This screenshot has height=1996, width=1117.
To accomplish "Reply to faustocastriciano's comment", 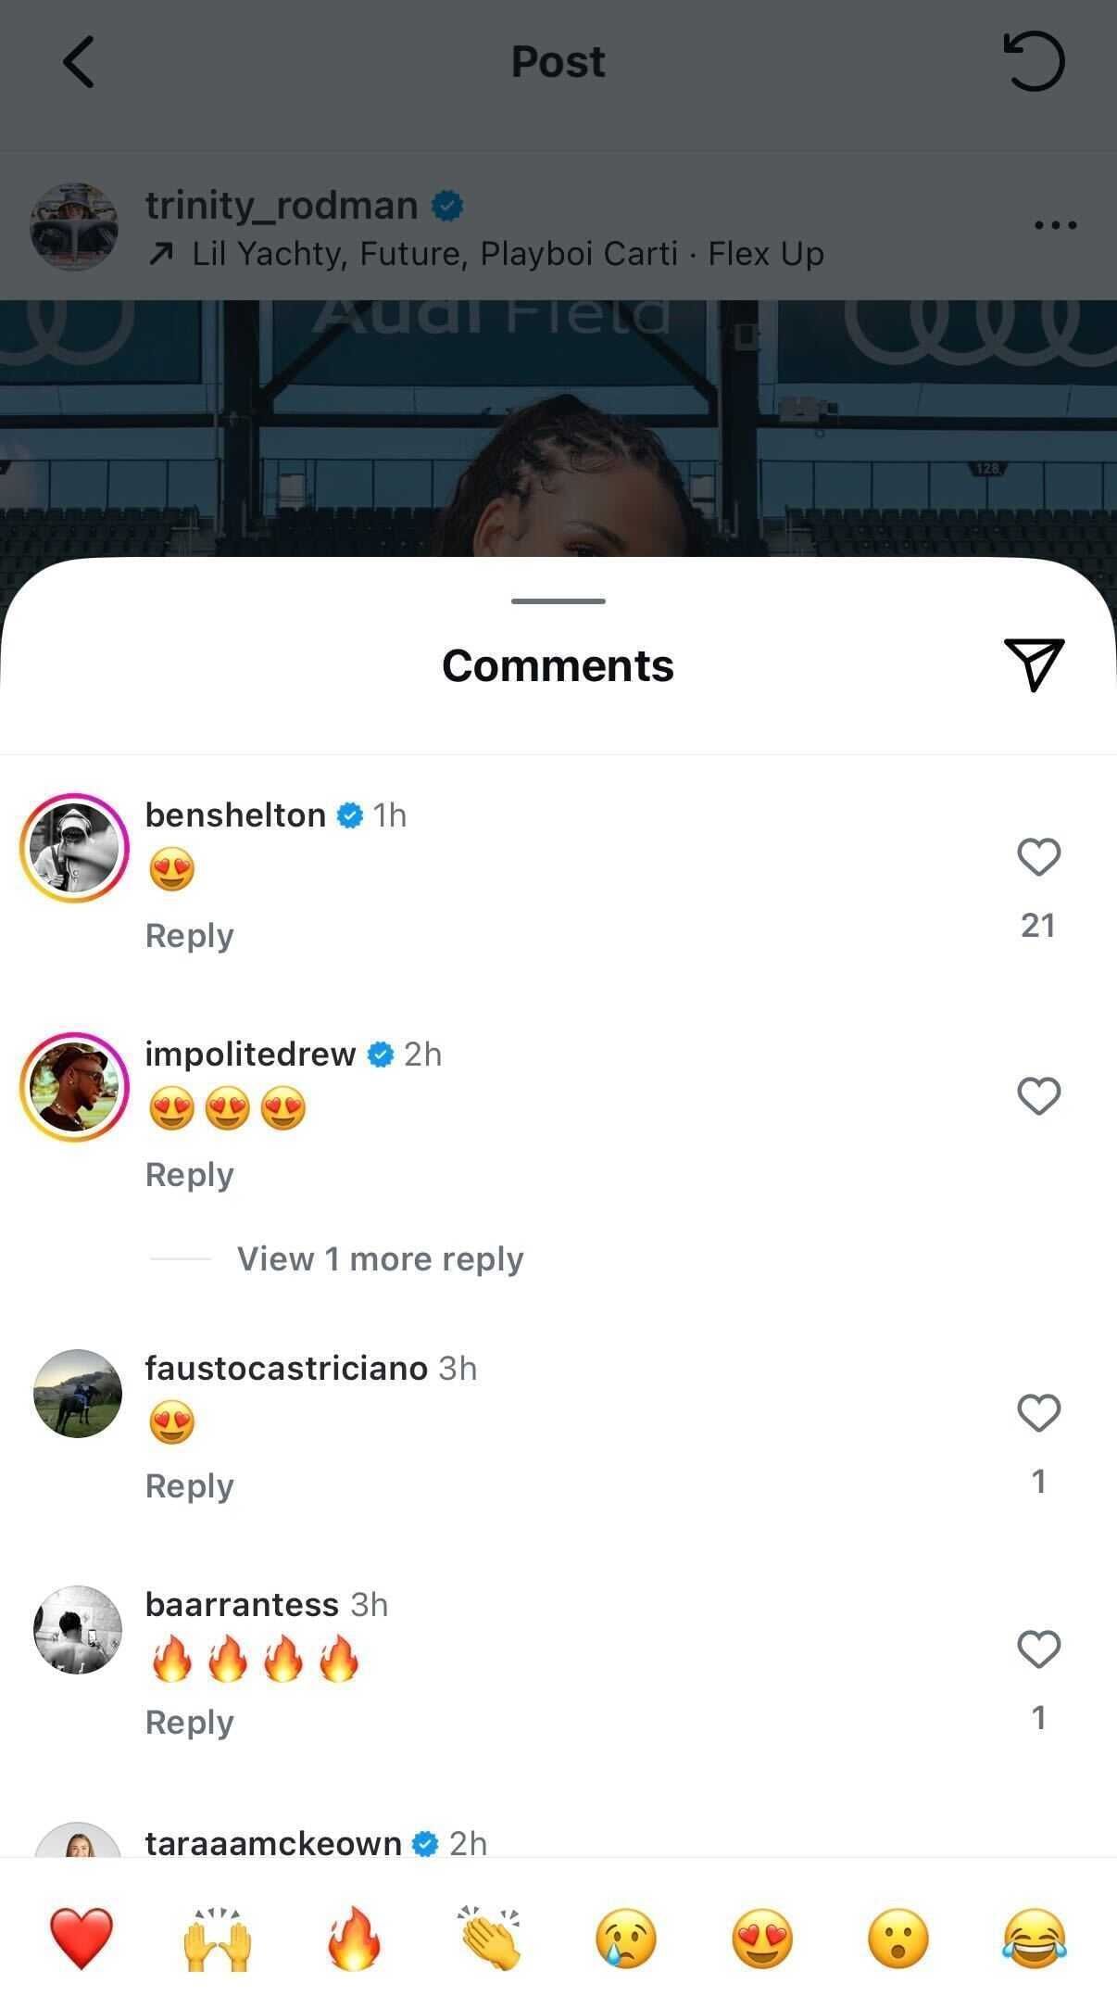I will (189, 1485).
